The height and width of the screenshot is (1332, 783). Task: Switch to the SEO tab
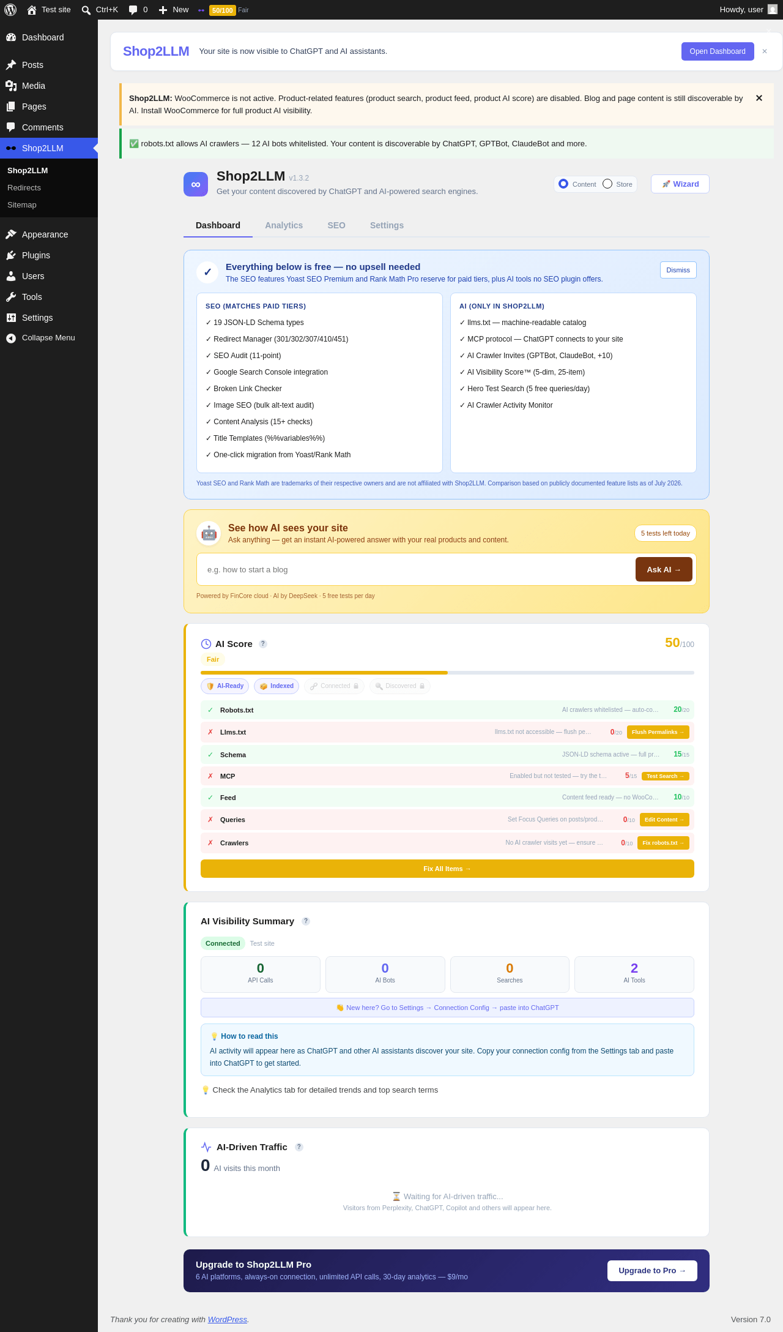(x=336, y=225)
